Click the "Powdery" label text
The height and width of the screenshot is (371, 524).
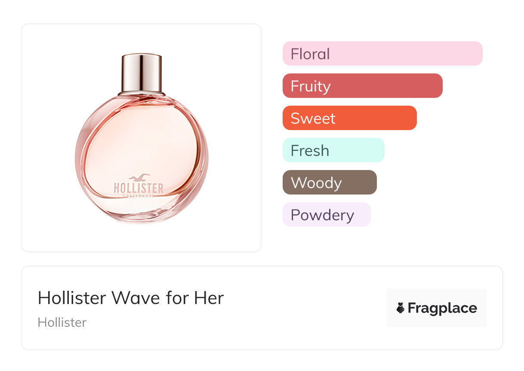click(322, 215)
